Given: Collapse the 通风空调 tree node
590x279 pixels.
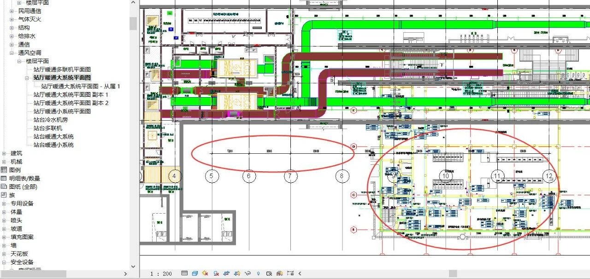Looking at the screenshot, I should coord(12,53).
